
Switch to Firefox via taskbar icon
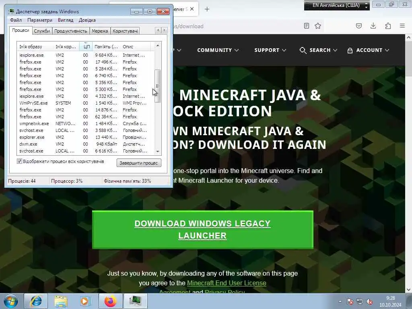110,301
